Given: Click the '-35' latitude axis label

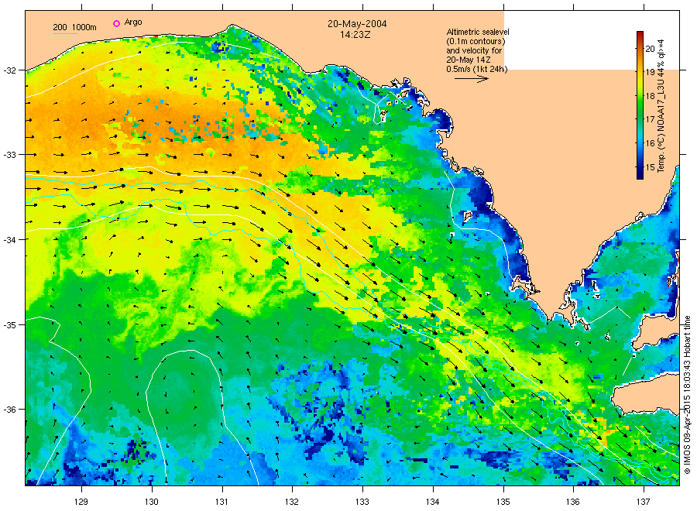Looking at the screenshot, I should coord(9,324).
